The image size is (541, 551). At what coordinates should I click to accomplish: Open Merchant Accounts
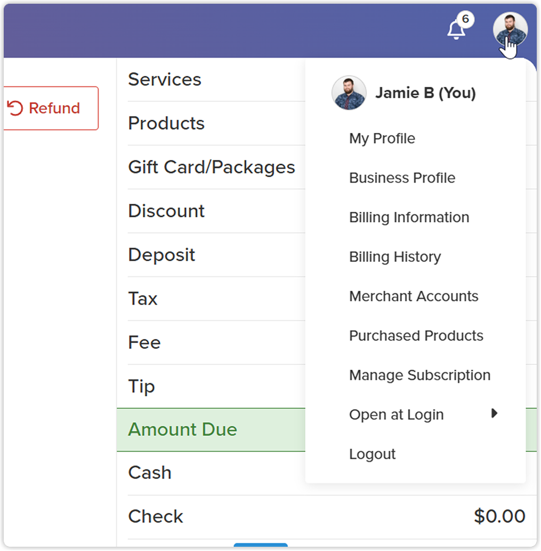point(414,296)
